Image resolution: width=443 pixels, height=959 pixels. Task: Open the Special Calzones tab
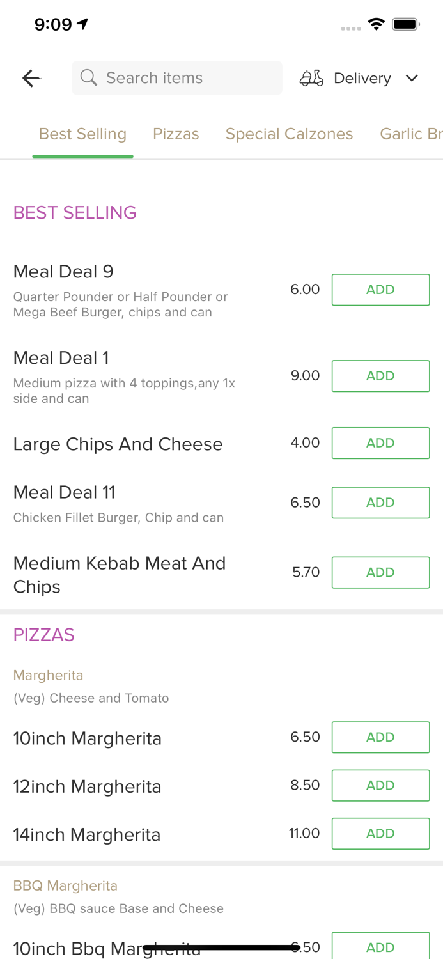289,134
